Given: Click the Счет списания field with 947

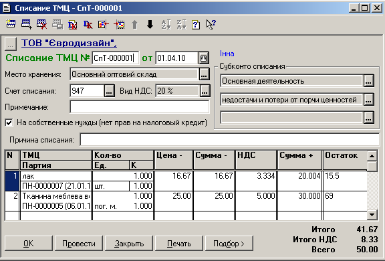Looking at the screenshot, I should 87,91.
